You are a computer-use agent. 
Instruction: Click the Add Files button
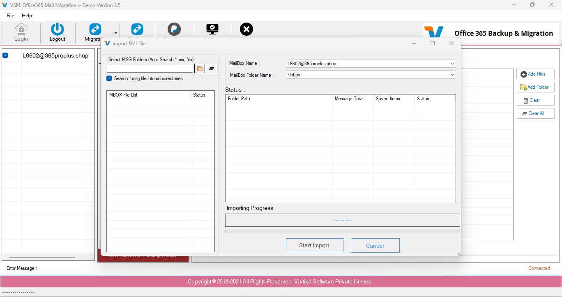pos(536,74)
